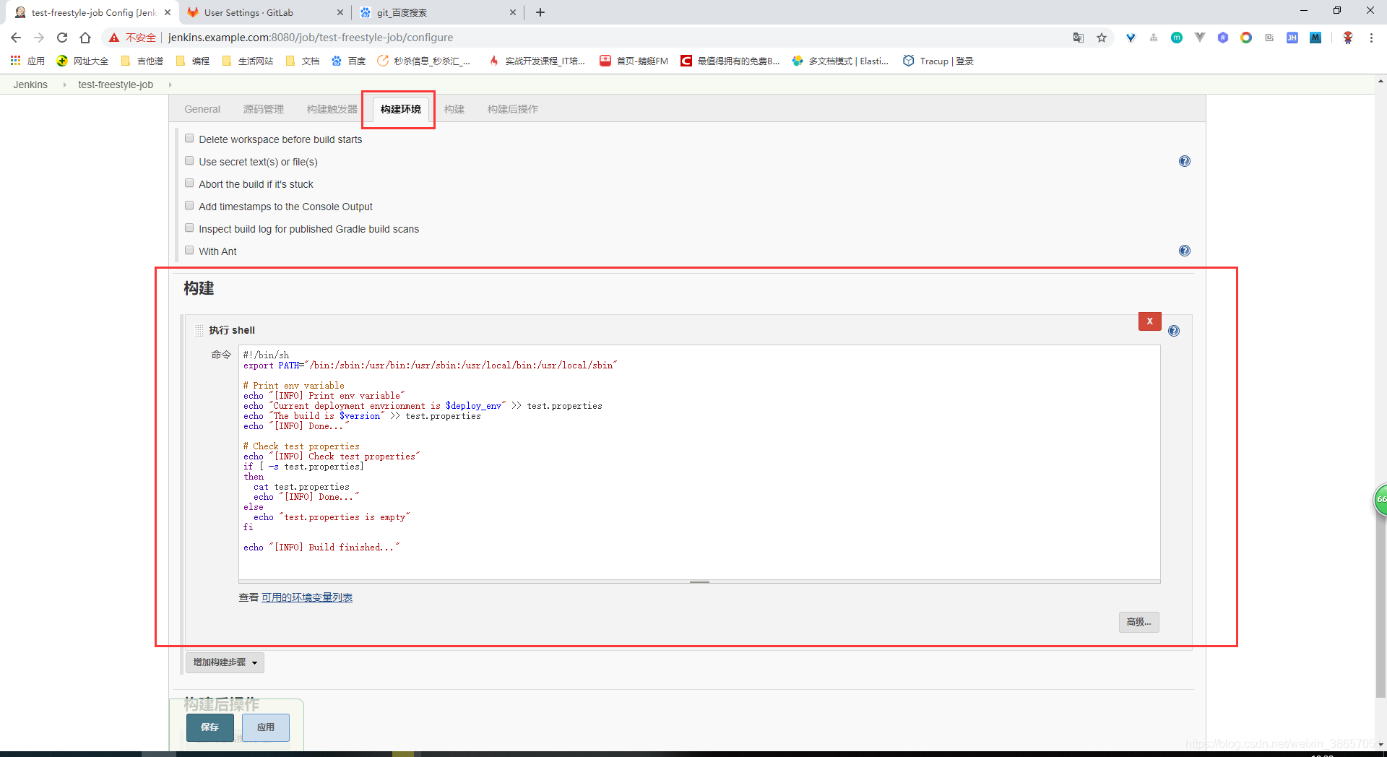
Task: Open the 吉他谱 bookmark folder
Action: [142, 61]
